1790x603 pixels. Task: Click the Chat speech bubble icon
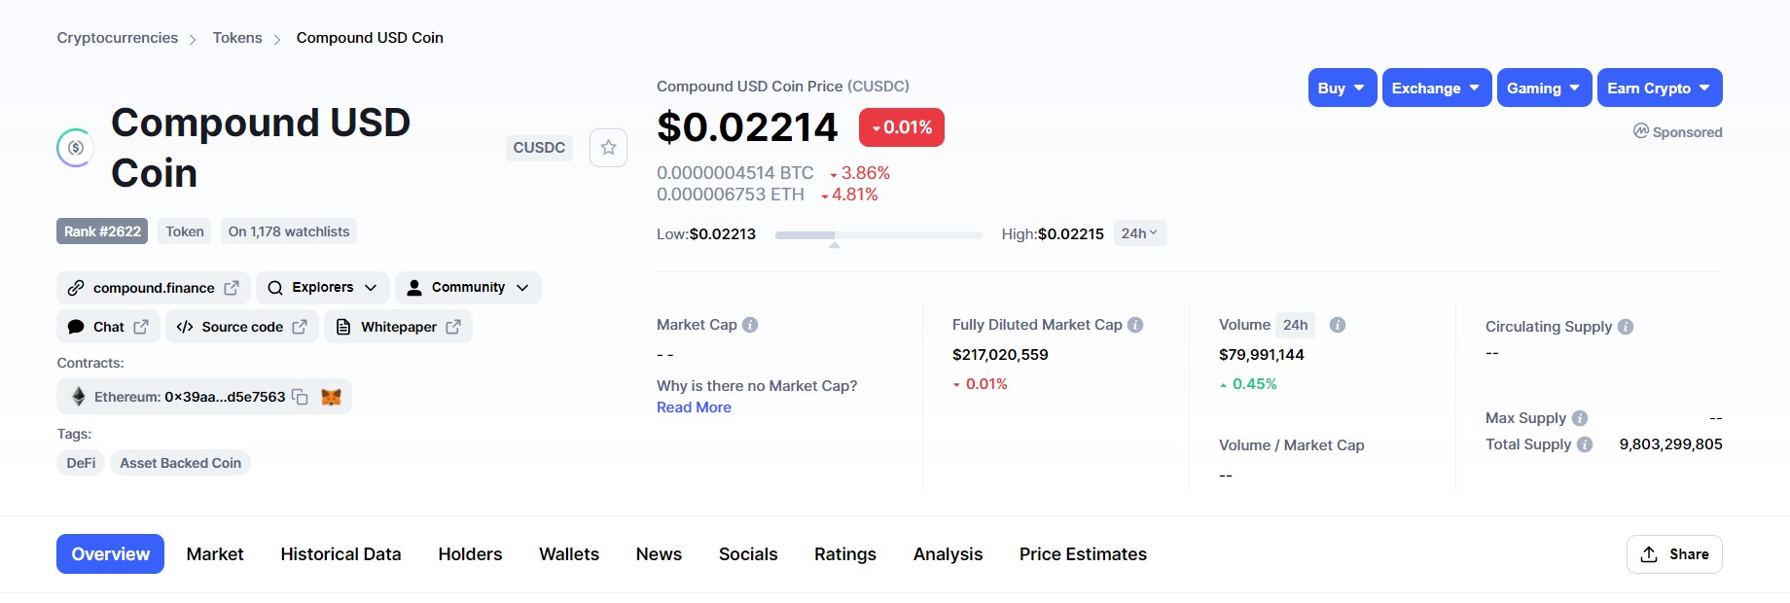point(76,327)
